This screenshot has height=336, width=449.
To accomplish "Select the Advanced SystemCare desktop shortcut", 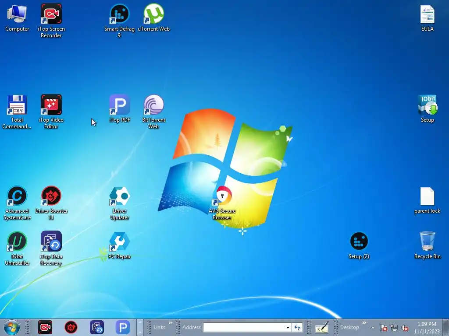I will (x=17, y=203).
